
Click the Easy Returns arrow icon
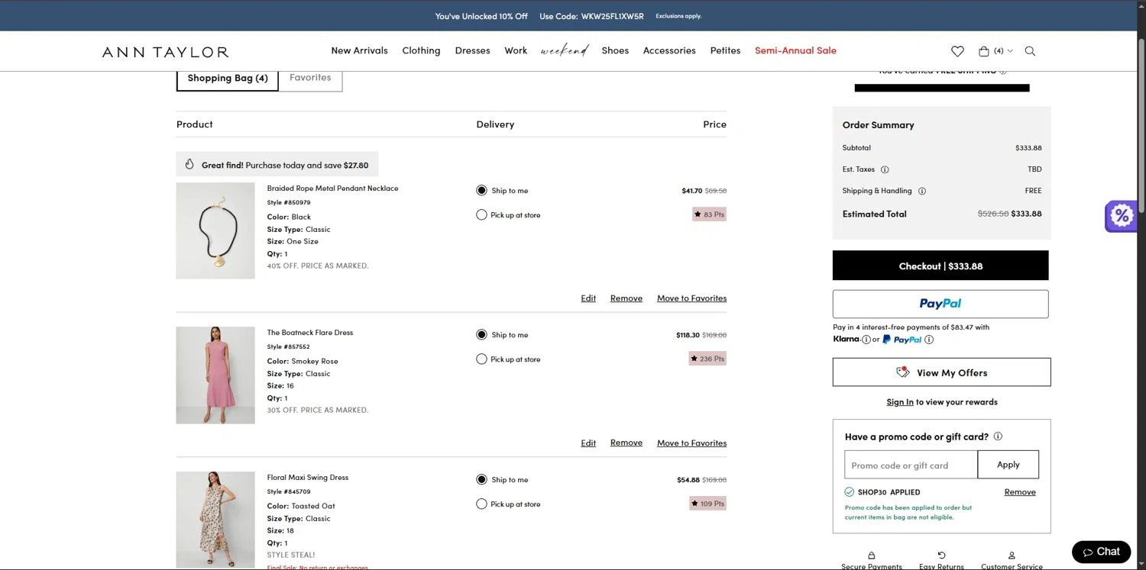(941, 556)
